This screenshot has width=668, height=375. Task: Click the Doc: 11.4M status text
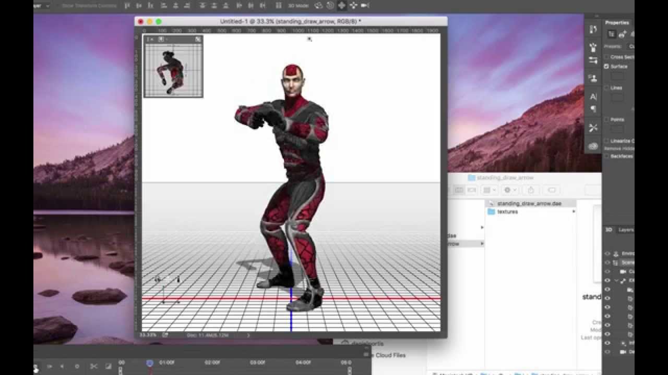click(207, 335)
